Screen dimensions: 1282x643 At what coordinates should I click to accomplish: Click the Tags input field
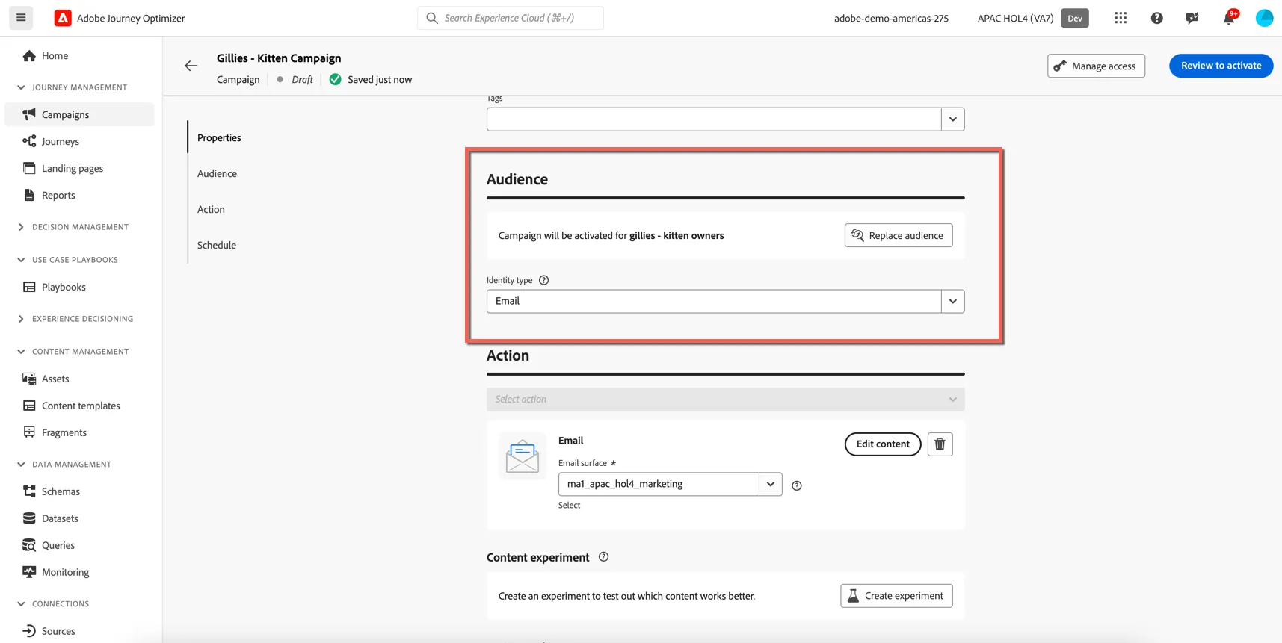point(714,119)
